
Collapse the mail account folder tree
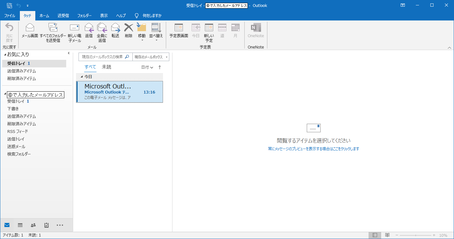5,94
